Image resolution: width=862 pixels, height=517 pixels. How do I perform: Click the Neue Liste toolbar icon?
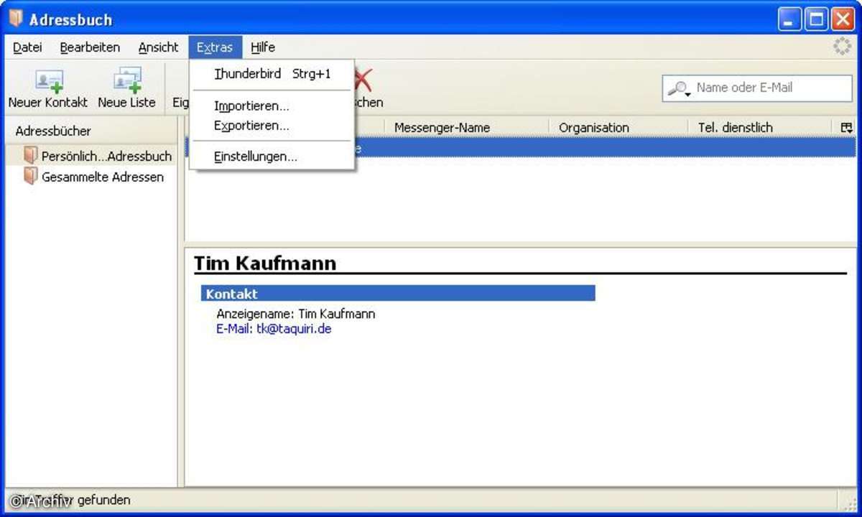pos(127,80)
